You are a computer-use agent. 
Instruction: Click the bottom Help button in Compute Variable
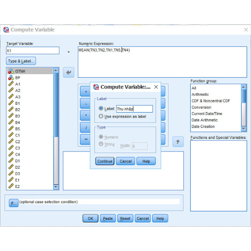160,218
